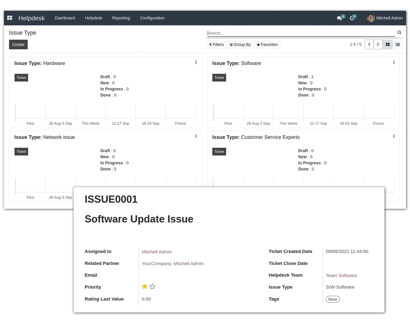
Task: Click the Create button
Action: coord(18,45)
